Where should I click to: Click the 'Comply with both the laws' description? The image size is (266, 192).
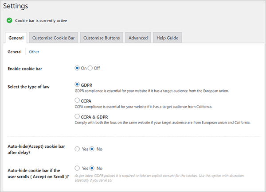tap(162, 123)
